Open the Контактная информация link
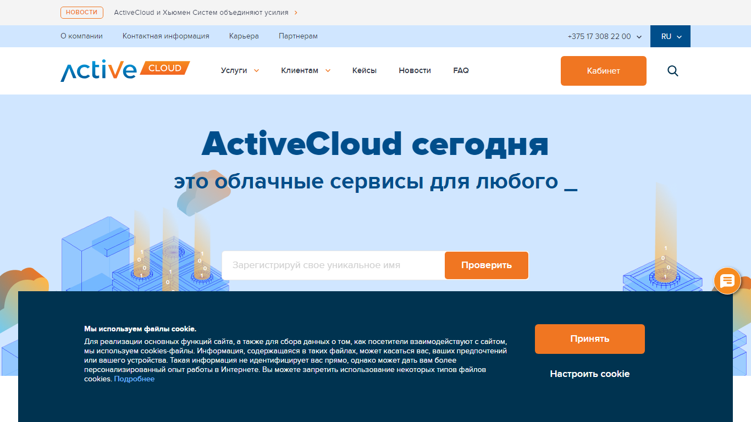 click(x=166, y=36)
